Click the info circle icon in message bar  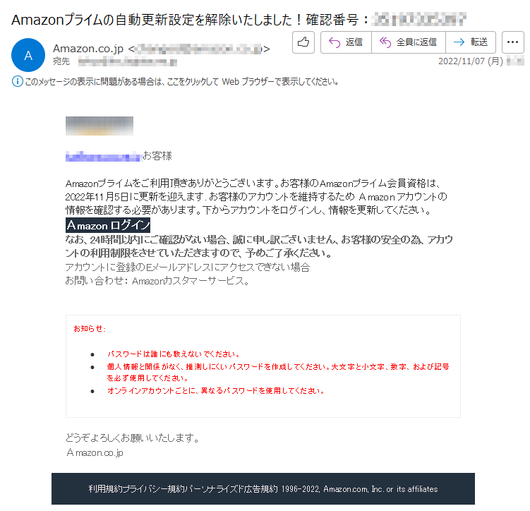pos(17,81)
